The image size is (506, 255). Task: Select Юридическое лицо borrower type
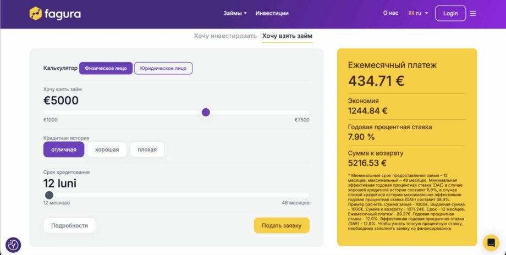coord(163,68)
